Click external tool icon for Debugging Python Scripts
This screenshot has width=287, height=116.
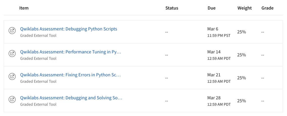point(12,30)
